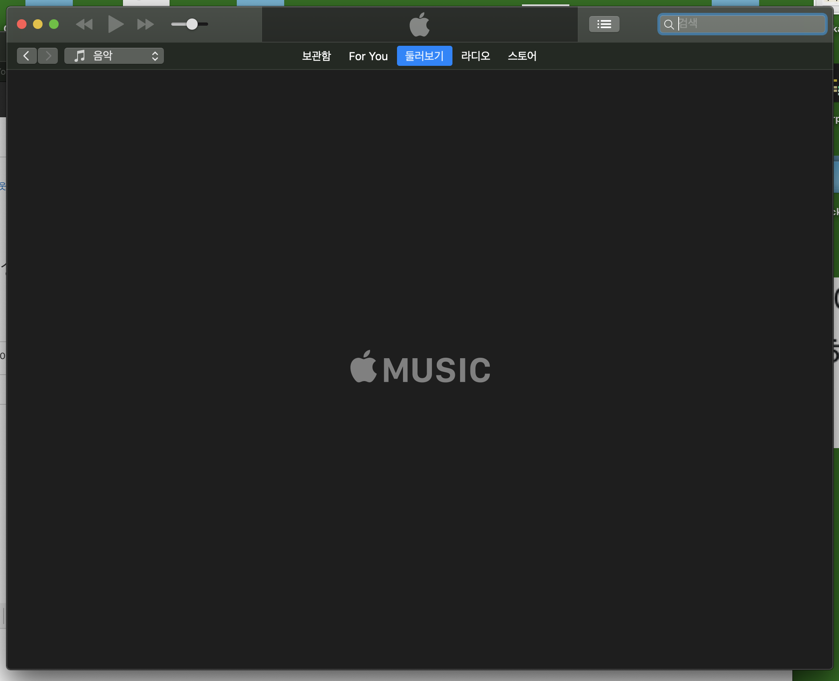Open the 음악 media type dropdown
839x681 pixels.
tap(114, 56)
